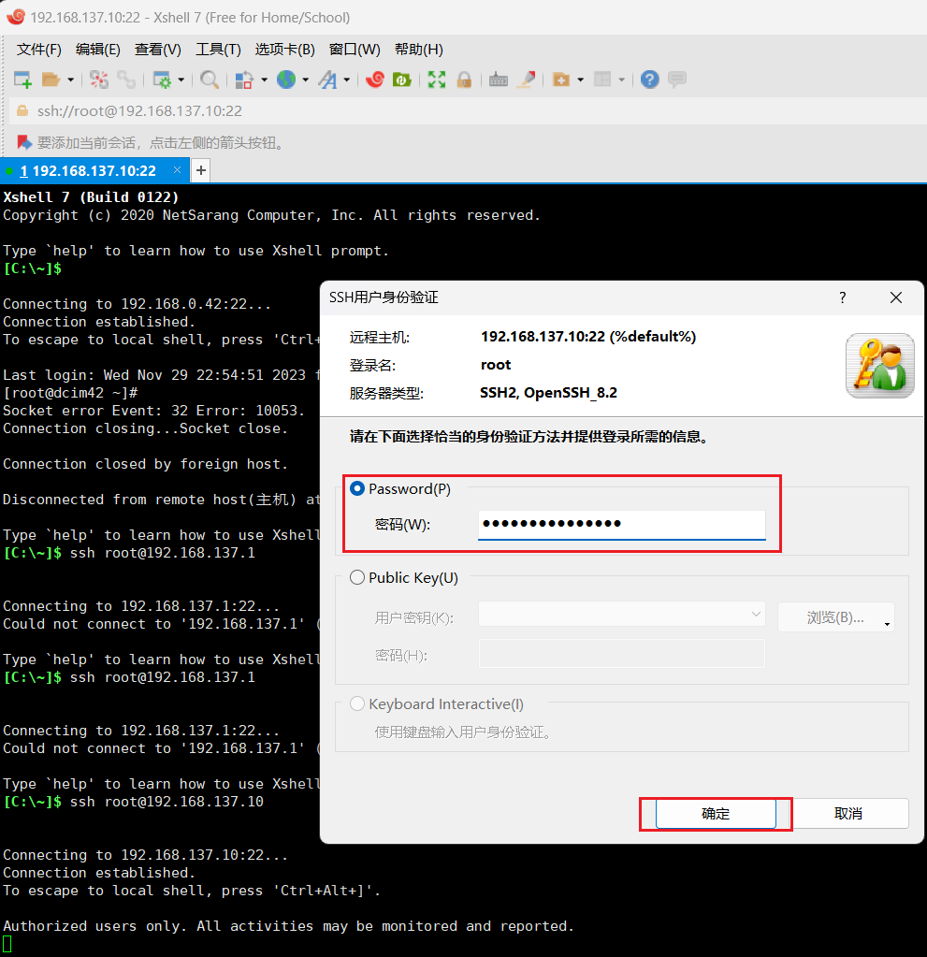Click the color scheme blocks icon
Image resolution: width=927 pixels, height=957 pixels.
pos(244,80)
